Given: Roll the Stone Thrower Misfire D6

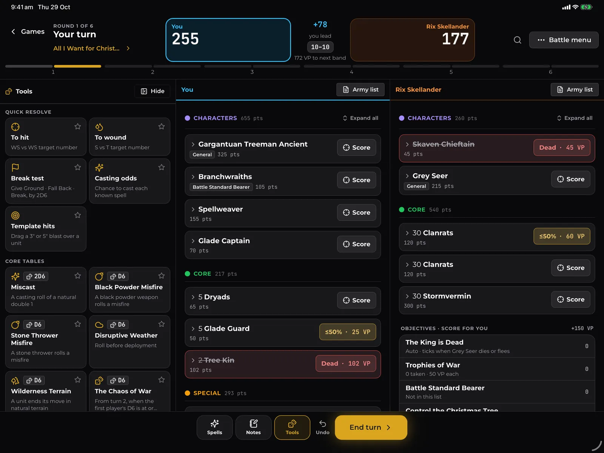Looking at the screenshot, I should coord(34,325).
